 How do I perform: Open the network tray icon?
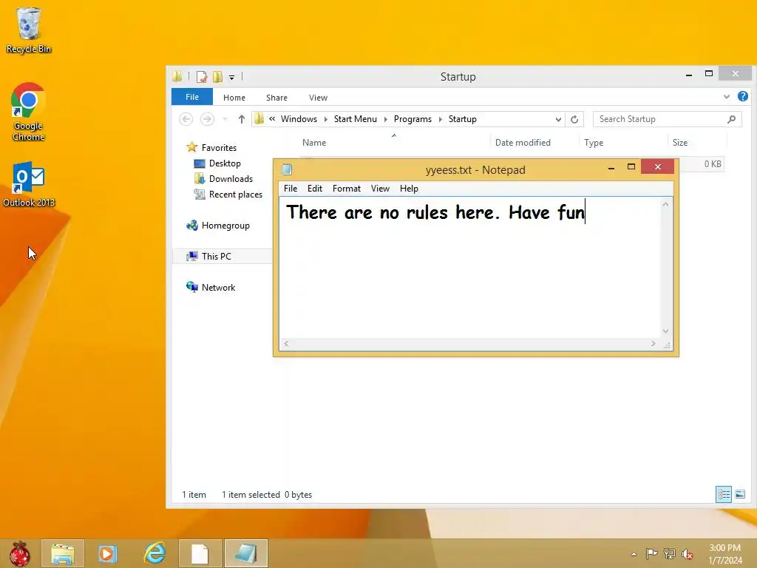coord(670,553)
